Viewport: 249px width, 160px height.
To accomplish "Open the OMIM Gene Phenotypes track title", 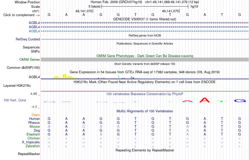I will [x=145, y=56].
